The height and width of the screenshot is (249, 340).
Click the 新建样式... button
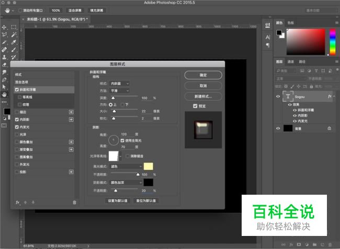click(203, 96)
